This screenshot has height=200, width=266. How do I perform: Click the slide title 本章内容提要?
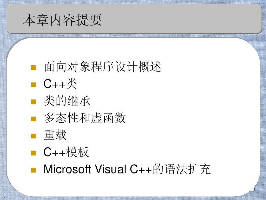click(62, 20)
